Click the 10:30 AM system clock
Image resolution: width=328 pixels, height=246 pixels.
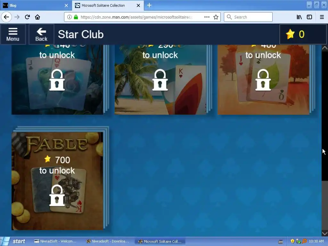[316, 242]
